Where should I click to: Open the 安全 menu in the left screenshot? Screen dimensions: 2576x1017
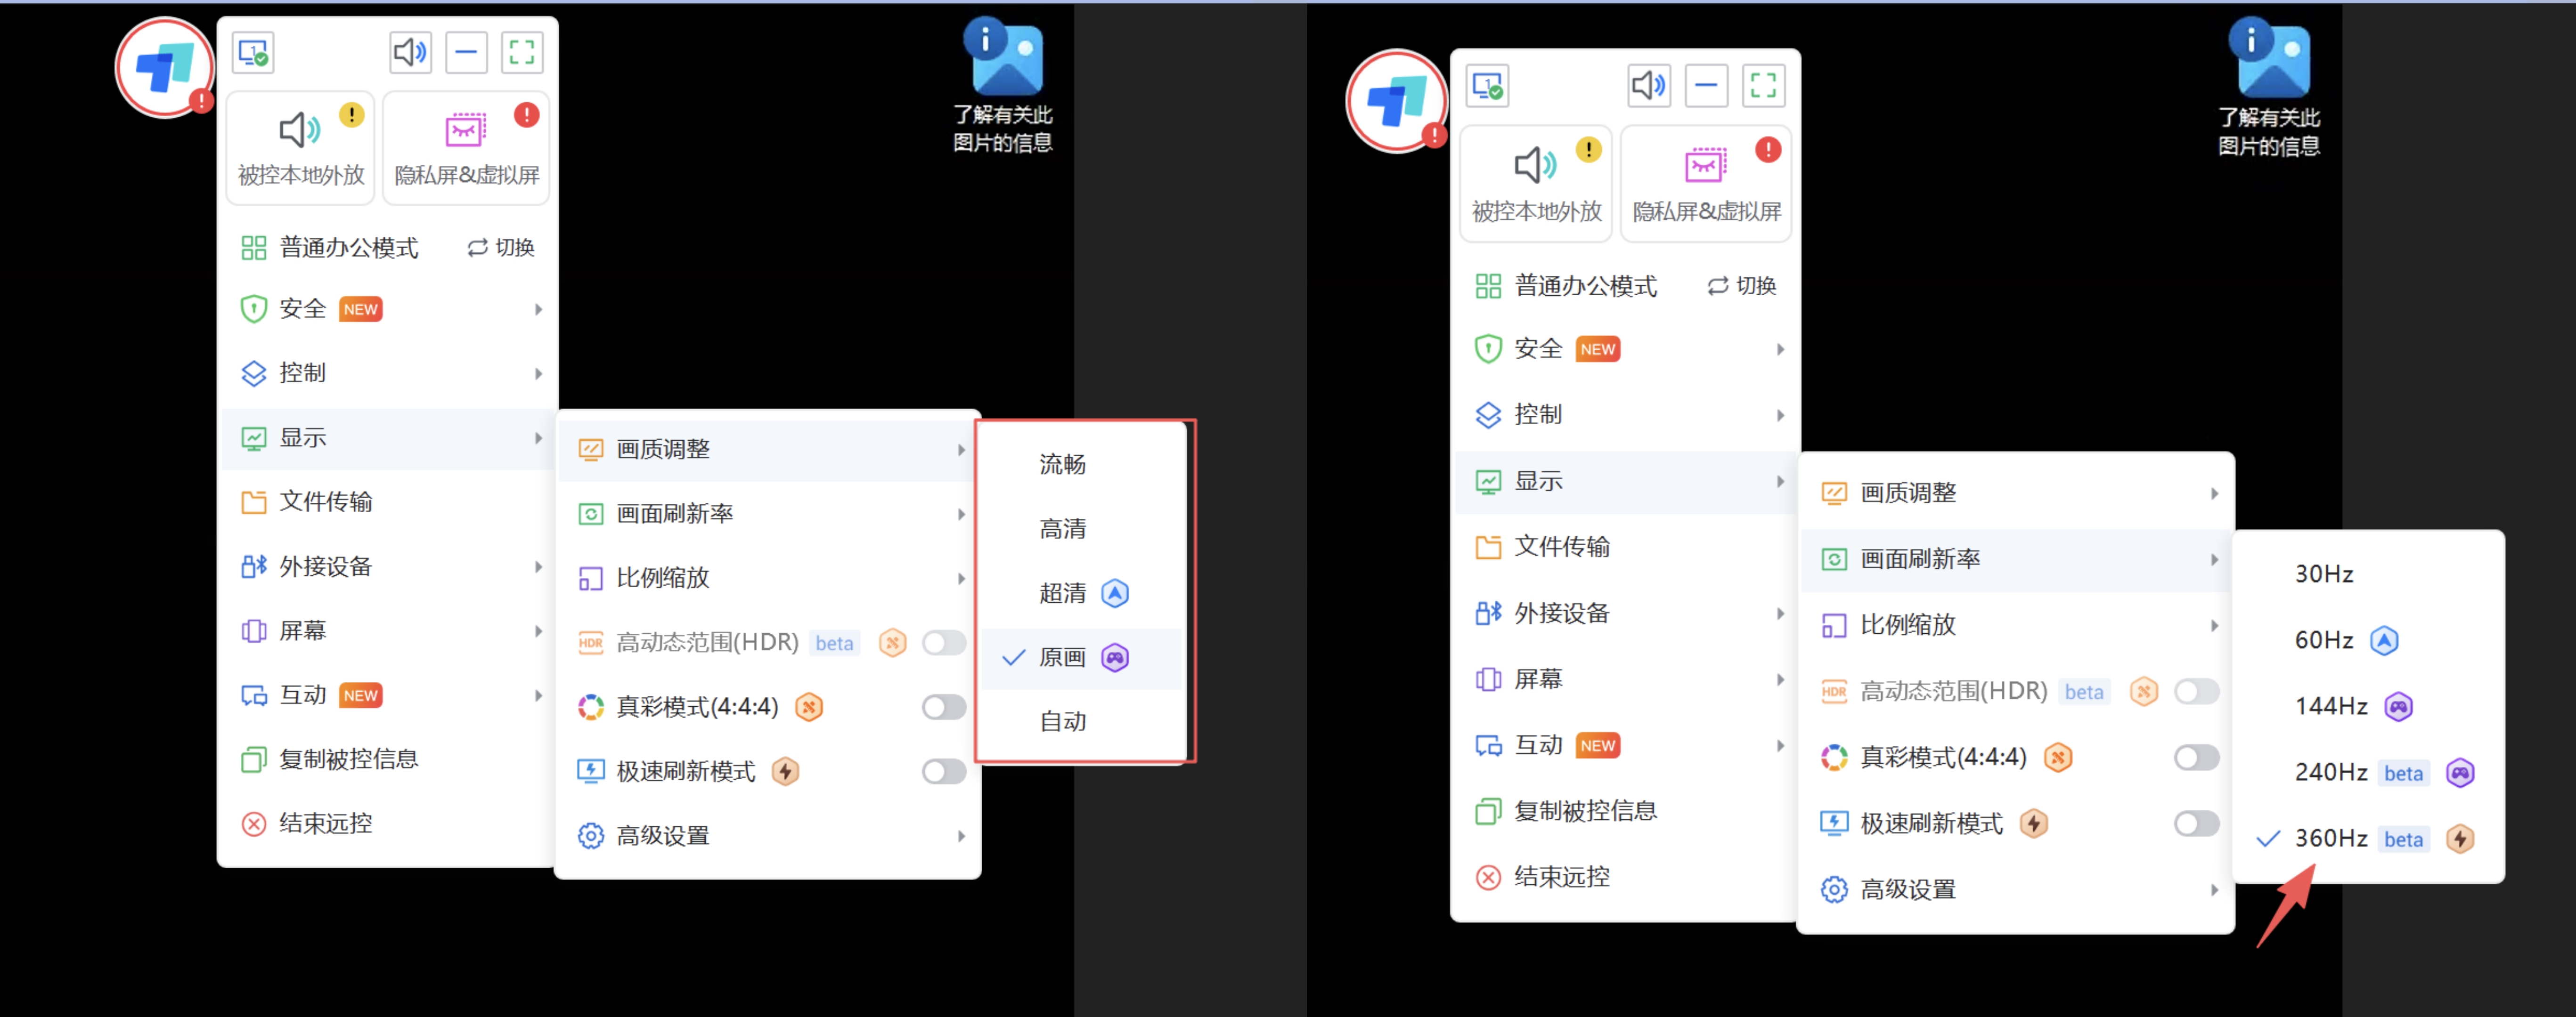click(x=388, y=309)
